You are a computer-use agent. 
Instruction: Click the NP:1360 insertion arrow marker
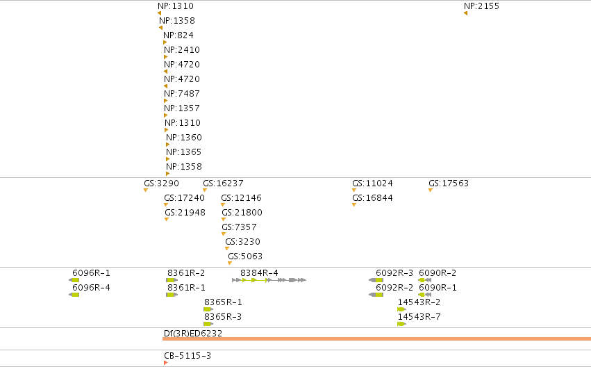[x=168, y=145]
